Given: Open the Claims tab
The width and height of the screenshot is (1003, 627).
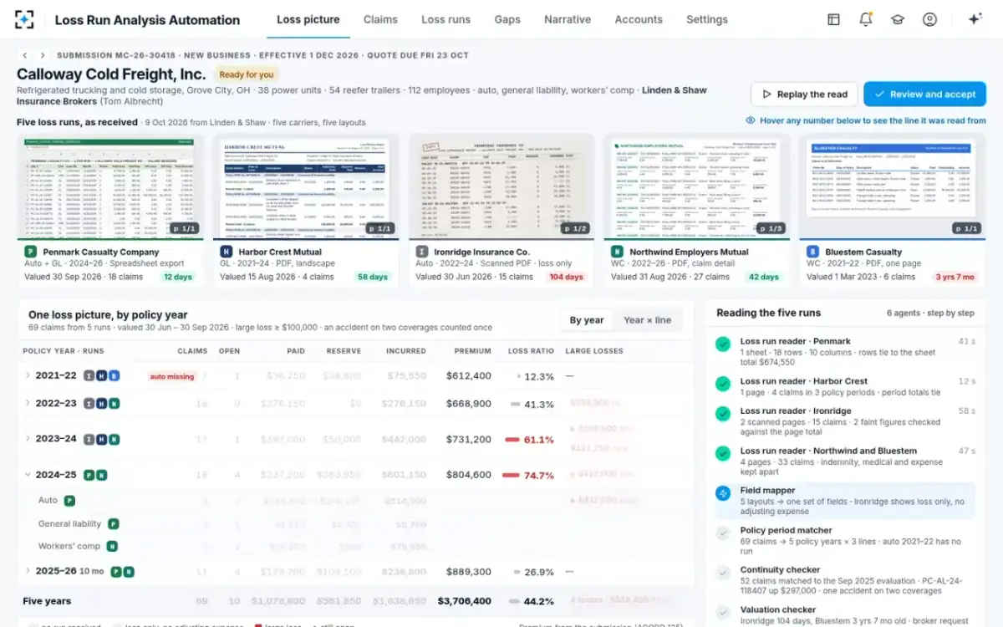Looking at the screenshot, I should (380, 19).
